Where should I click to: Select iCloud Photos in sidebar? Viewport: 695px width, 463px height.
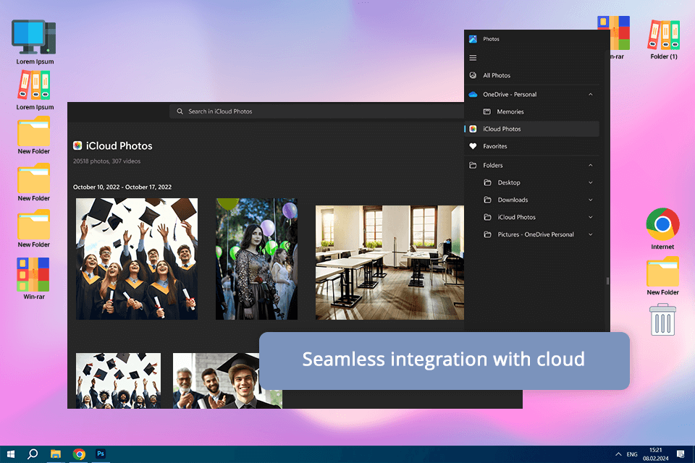coord(532,129)
